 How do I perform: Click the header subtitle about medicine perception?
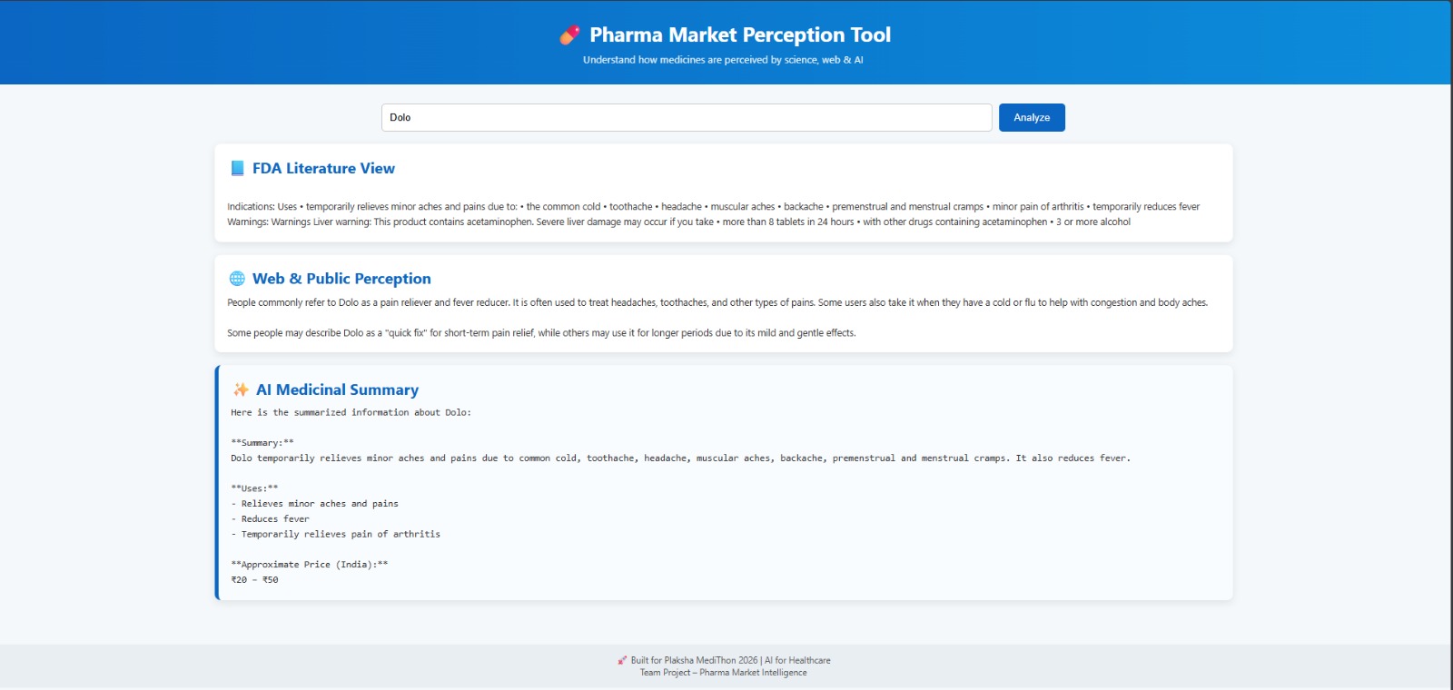(x=723, y=60)
